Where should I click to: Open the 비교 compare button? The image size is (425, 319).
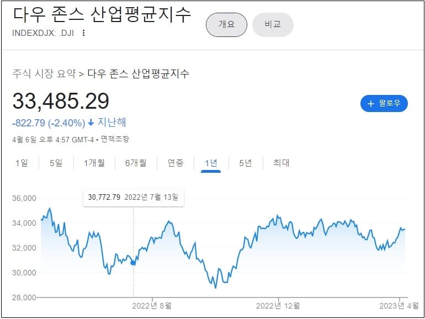pyautogui.click(x=273, y=25)
